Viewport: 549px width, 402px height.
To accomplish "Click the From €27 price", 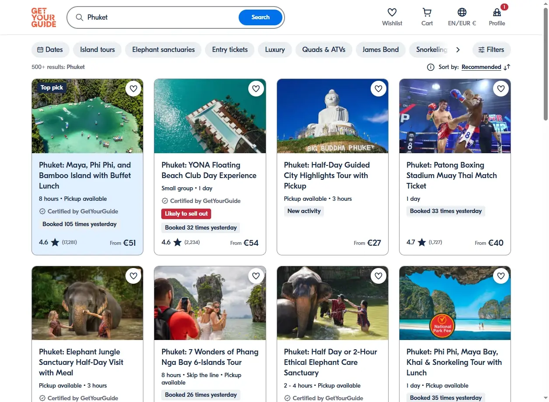I will [368, 243].
